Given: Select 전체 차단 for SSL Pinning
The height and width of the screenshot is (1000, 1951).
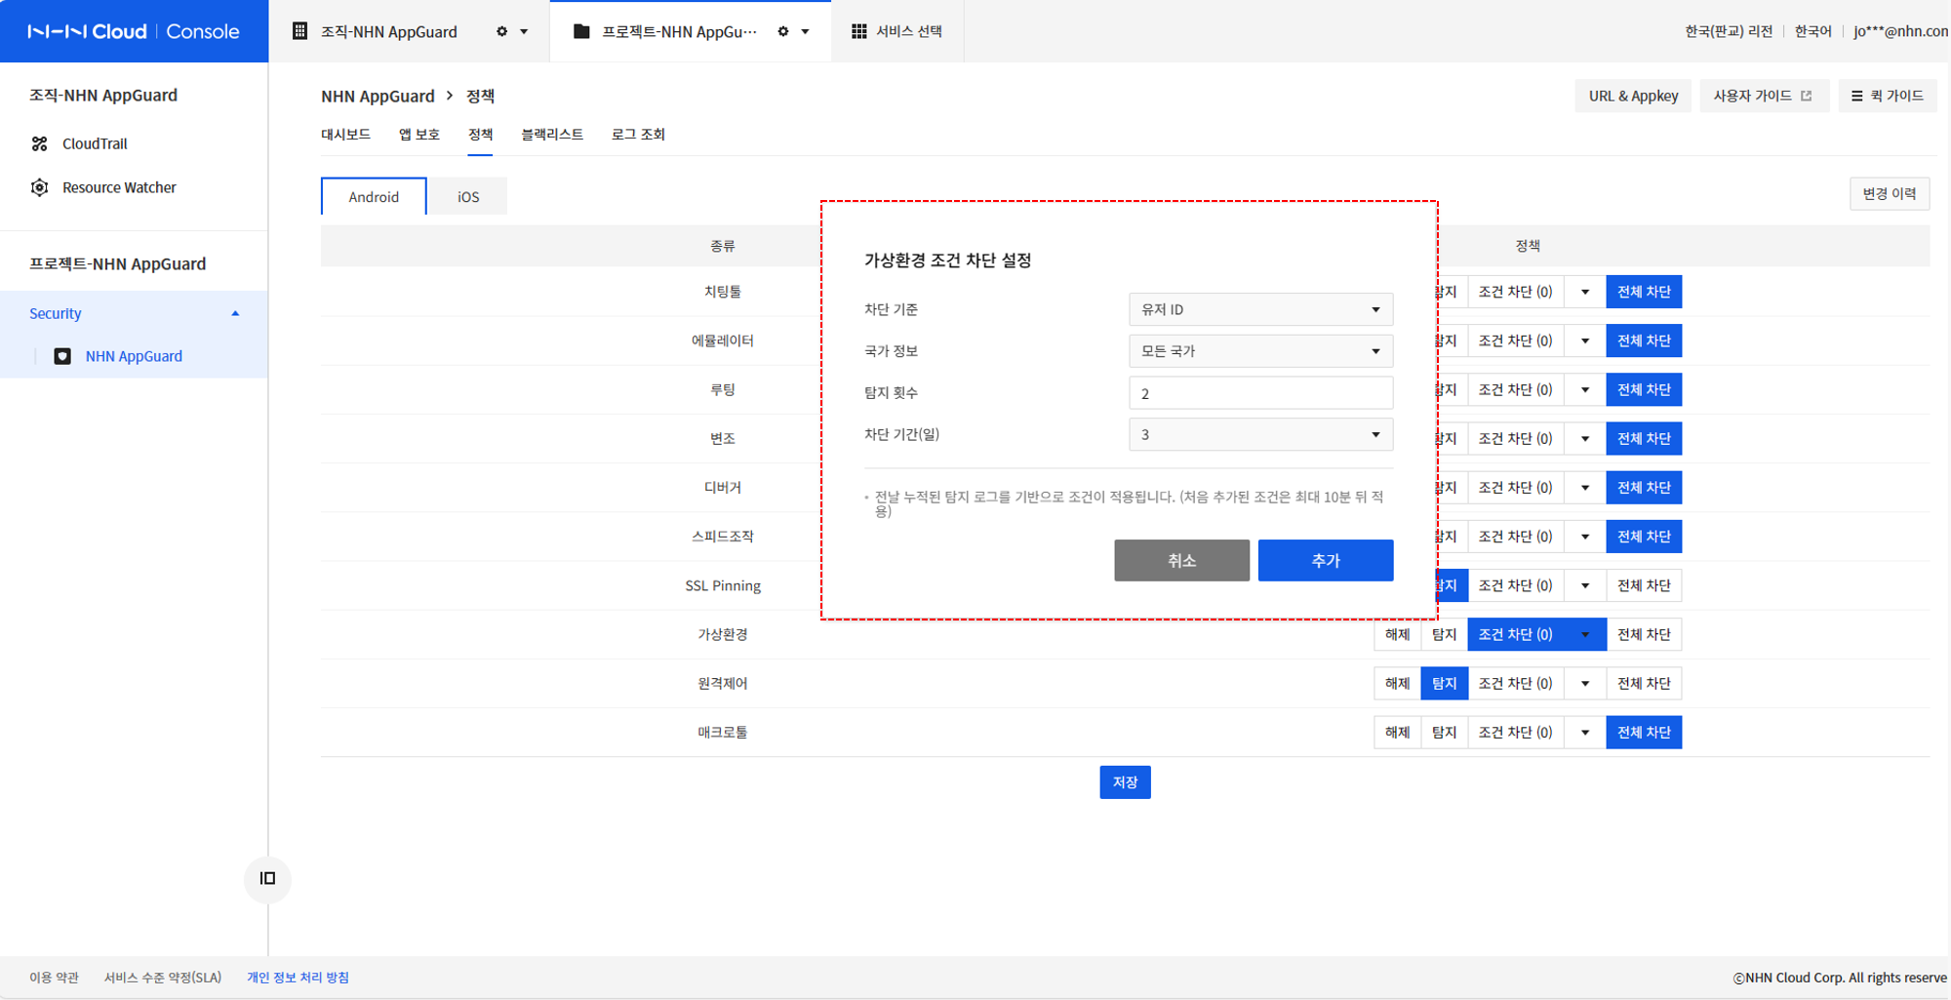Looking at the screenshot, I should click(x=1644, y=585).
